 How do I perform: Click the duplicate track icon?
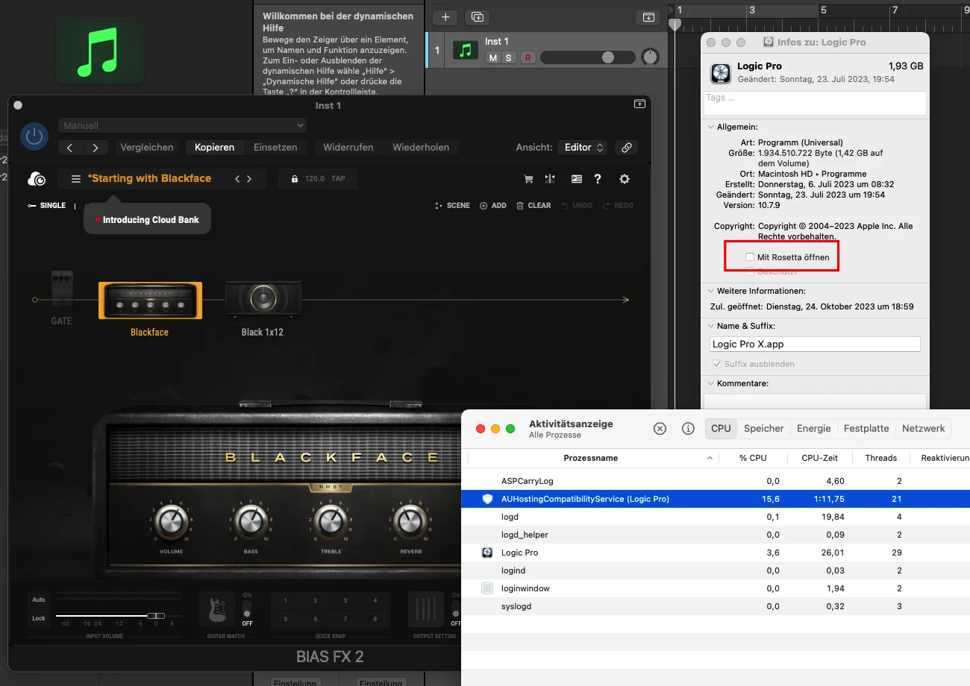478,17
